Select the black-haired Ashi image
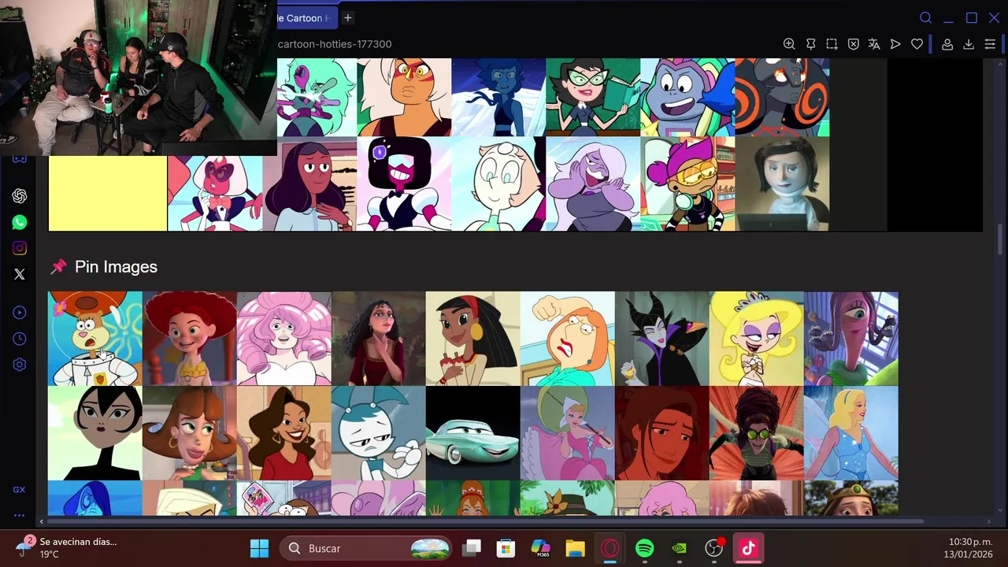Screen dimensions: 1008x567 coord(95,433)
